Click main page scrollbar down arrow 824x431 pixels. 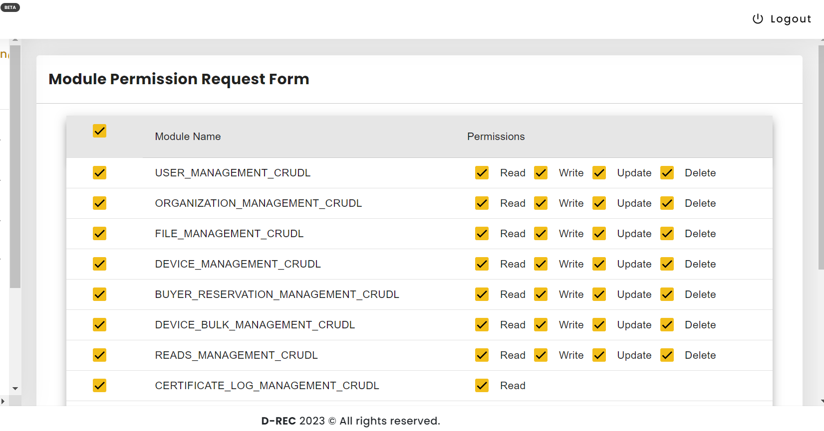tap(822, 401)
